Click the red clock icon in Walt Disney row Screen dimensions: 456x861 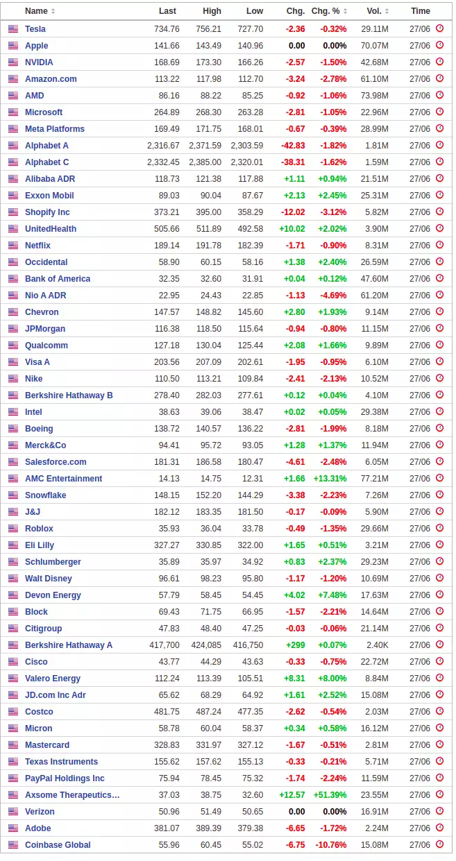pos(439,578)
